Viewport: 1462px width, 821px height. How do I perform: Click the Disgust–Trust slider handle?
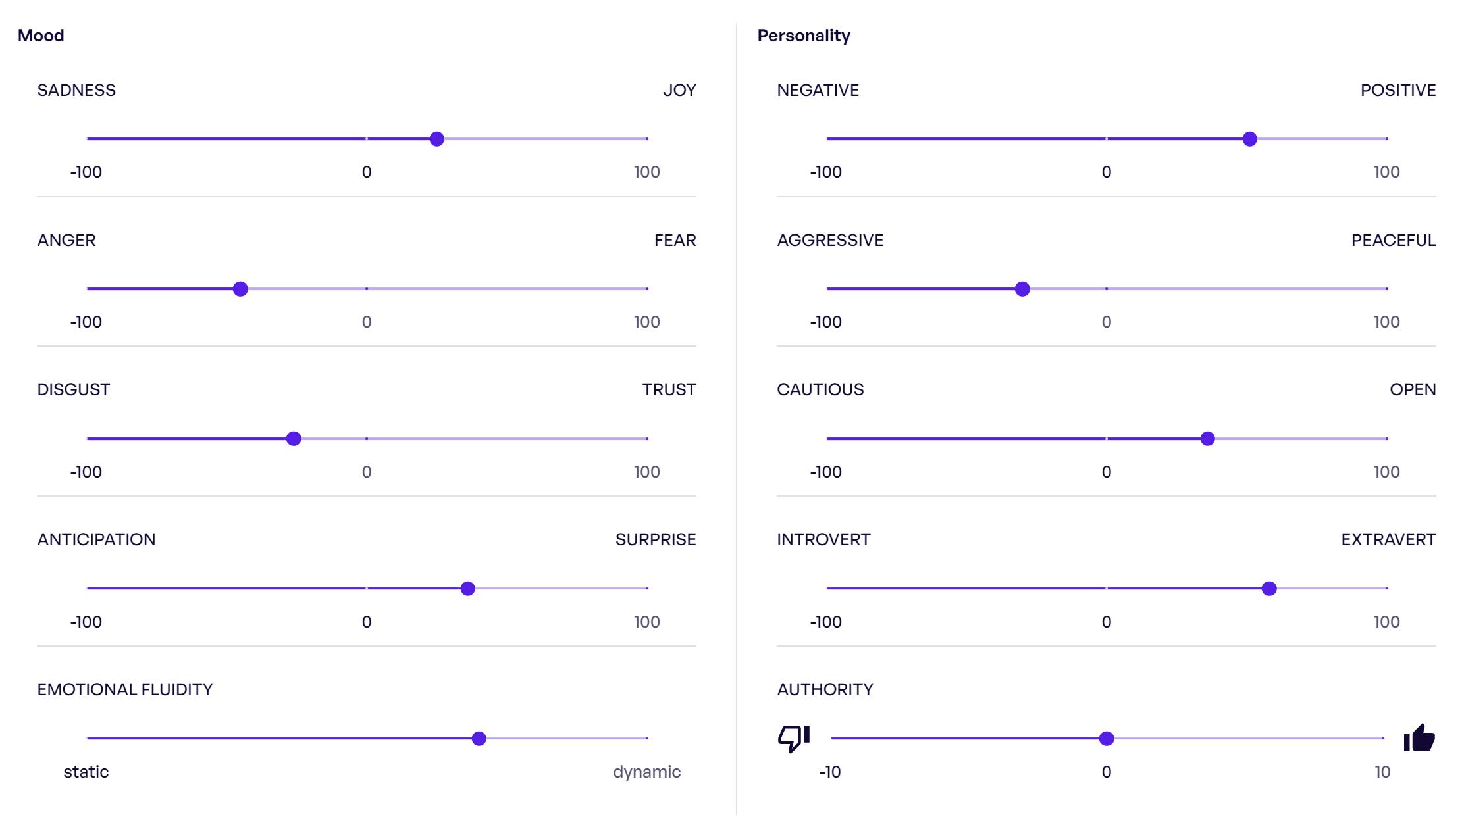click(x=294, y=439)
